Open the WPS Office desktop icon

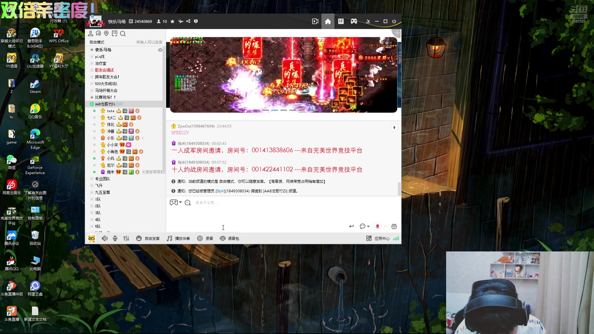click(59, 36)
